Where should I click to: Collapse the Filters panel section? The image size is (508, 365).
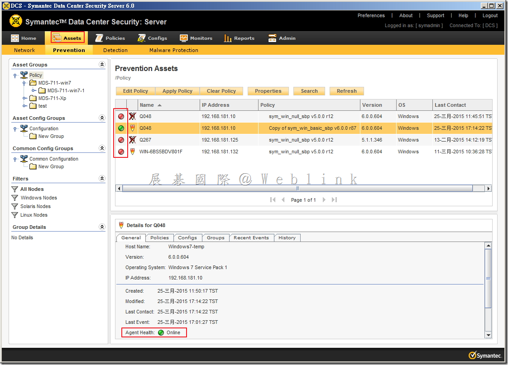pos(102,179)
